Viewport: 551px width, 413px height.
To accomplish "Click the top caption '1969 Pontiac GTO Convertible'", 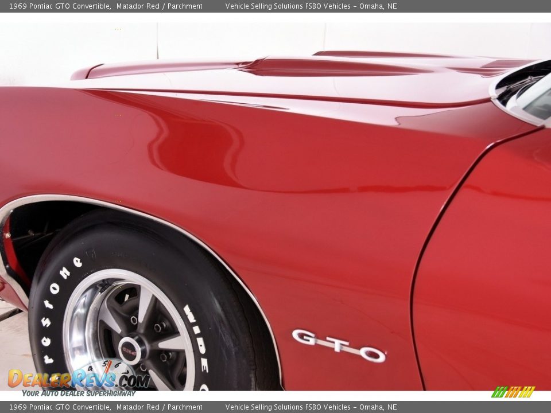I will (59, 6).
